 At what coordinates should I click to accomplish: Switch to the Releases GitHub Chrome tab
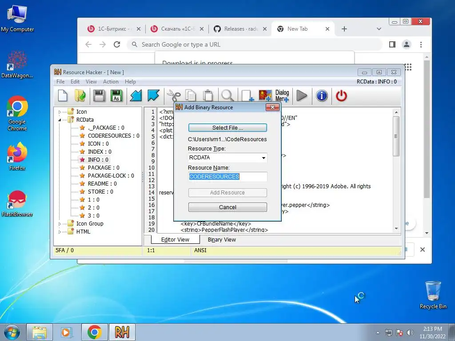click(239, 29)
